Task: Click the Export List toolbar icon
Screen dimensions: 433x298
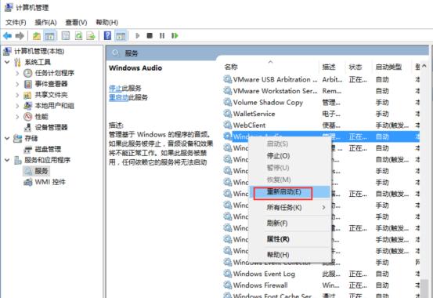Action: (91, 36)
